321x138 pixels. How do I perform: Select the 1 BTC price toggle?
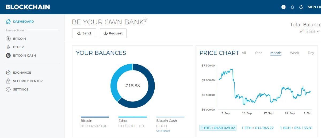click(x=218, y=128)
